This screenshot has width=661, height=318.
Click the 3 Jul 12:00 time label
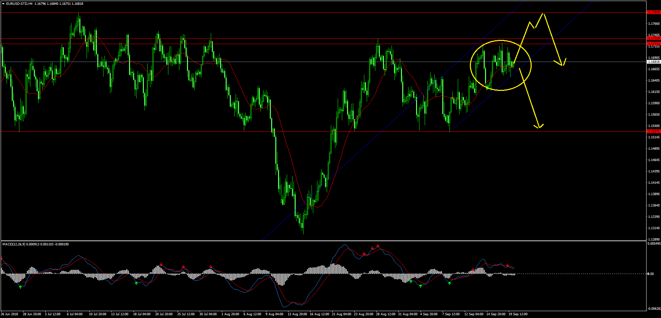click(x=53, y=314)
